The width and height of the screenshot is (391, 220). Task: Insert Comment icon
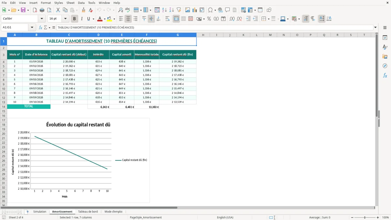point(227,10)
